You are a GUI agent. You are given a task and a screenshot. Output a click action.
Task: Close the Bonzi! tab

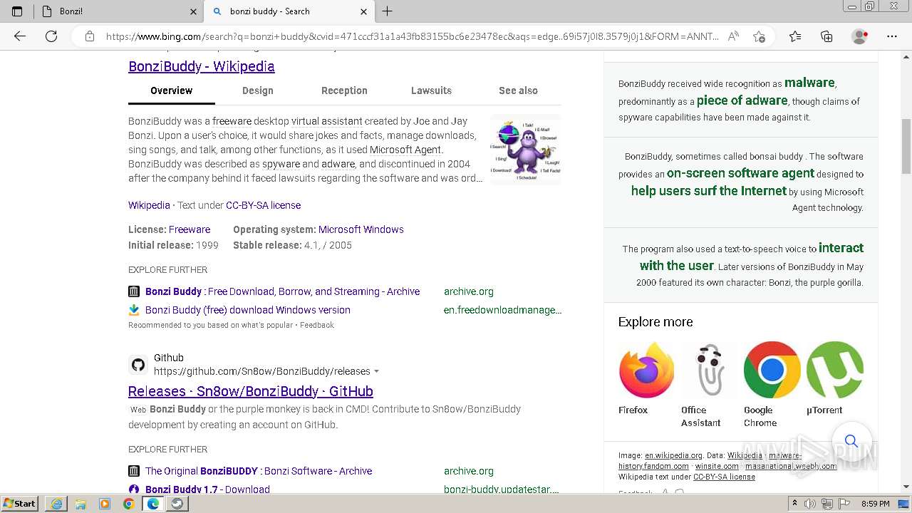click(193, 11)
